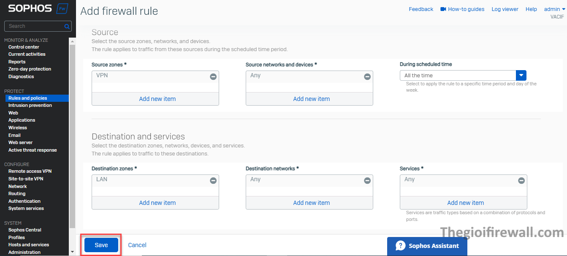567x256 pixels.
Task: Go to Intrusion prevention menu item
Action: [x=30, y=105]
